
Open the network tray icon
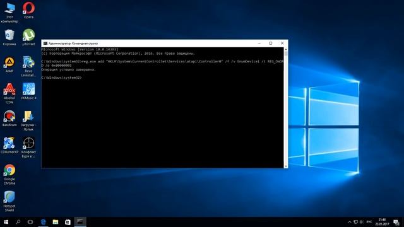(356, 222)
